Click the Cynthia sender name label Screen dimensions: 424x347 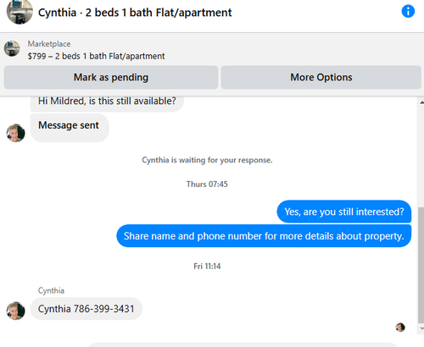(51, 290)
